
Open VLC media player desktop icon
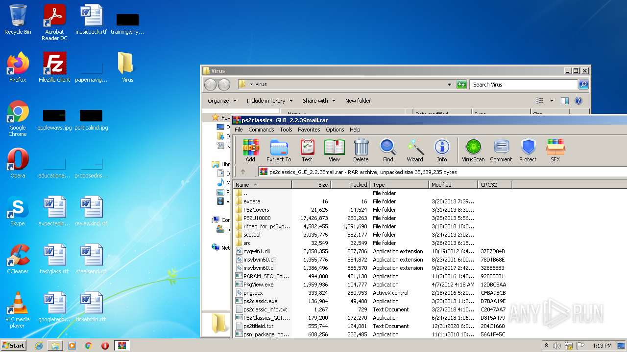click(x=18, y=310)
